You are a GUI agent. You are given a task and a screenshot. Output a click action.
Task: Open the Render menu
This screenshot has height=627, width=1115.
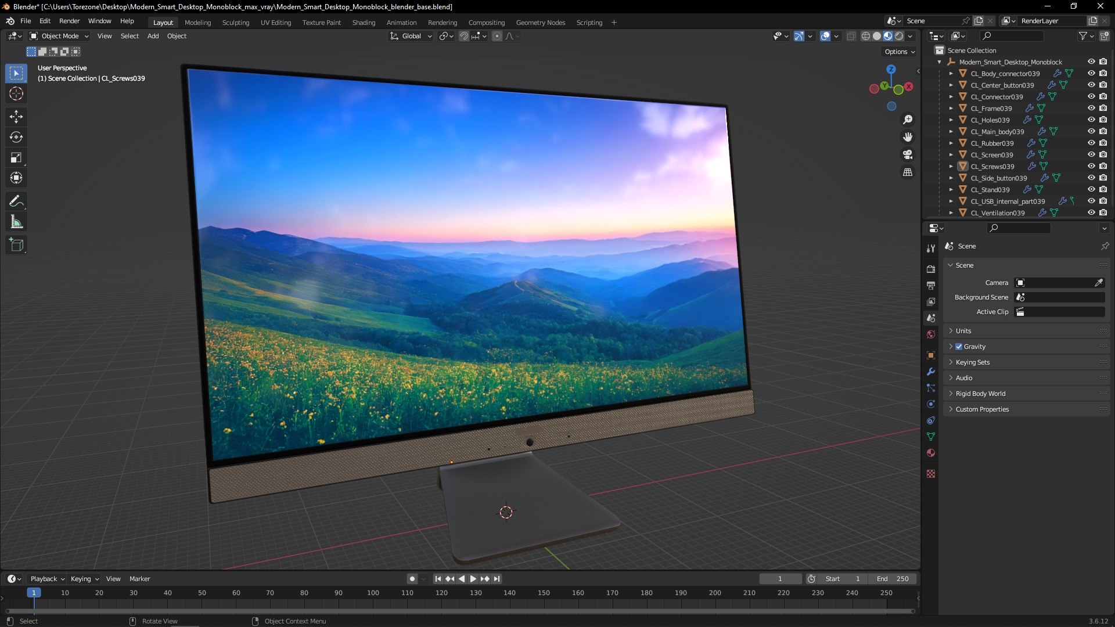[69, 21]
